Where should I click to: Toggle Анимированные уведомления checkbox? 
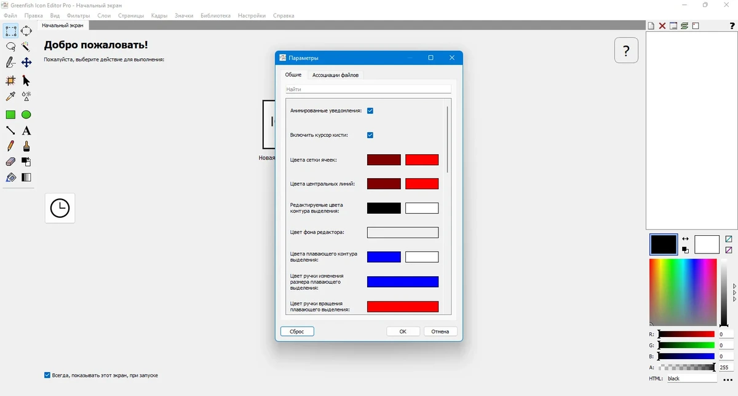click(370, 111)
